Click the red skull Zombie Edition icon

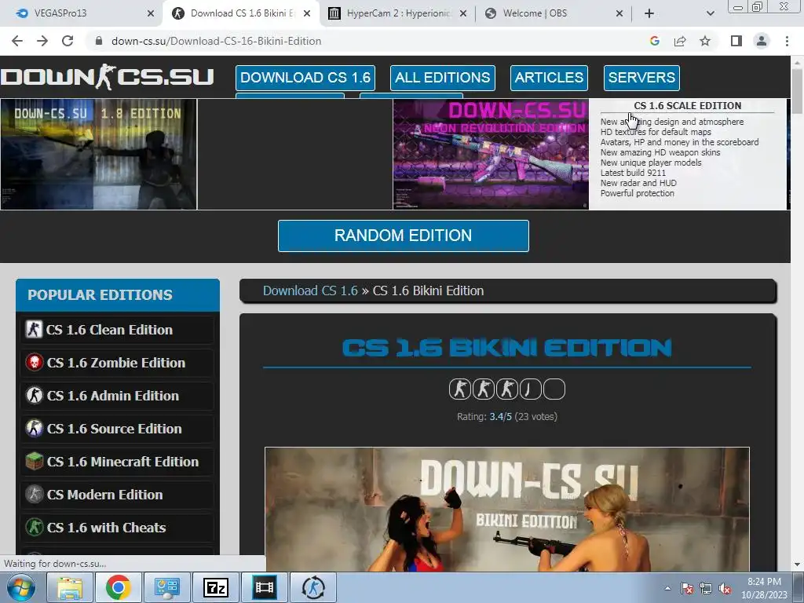click(35, 363)
